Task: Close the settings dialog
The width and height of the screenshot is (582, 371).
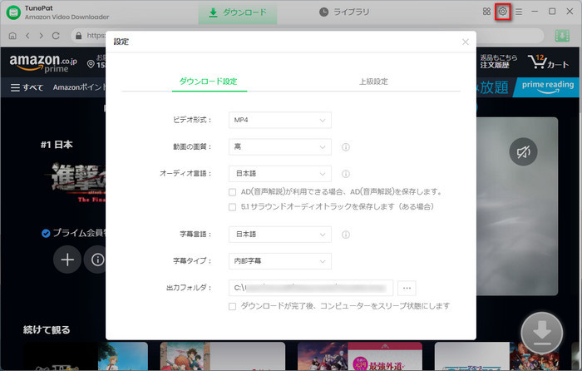Action: [466, 42]
